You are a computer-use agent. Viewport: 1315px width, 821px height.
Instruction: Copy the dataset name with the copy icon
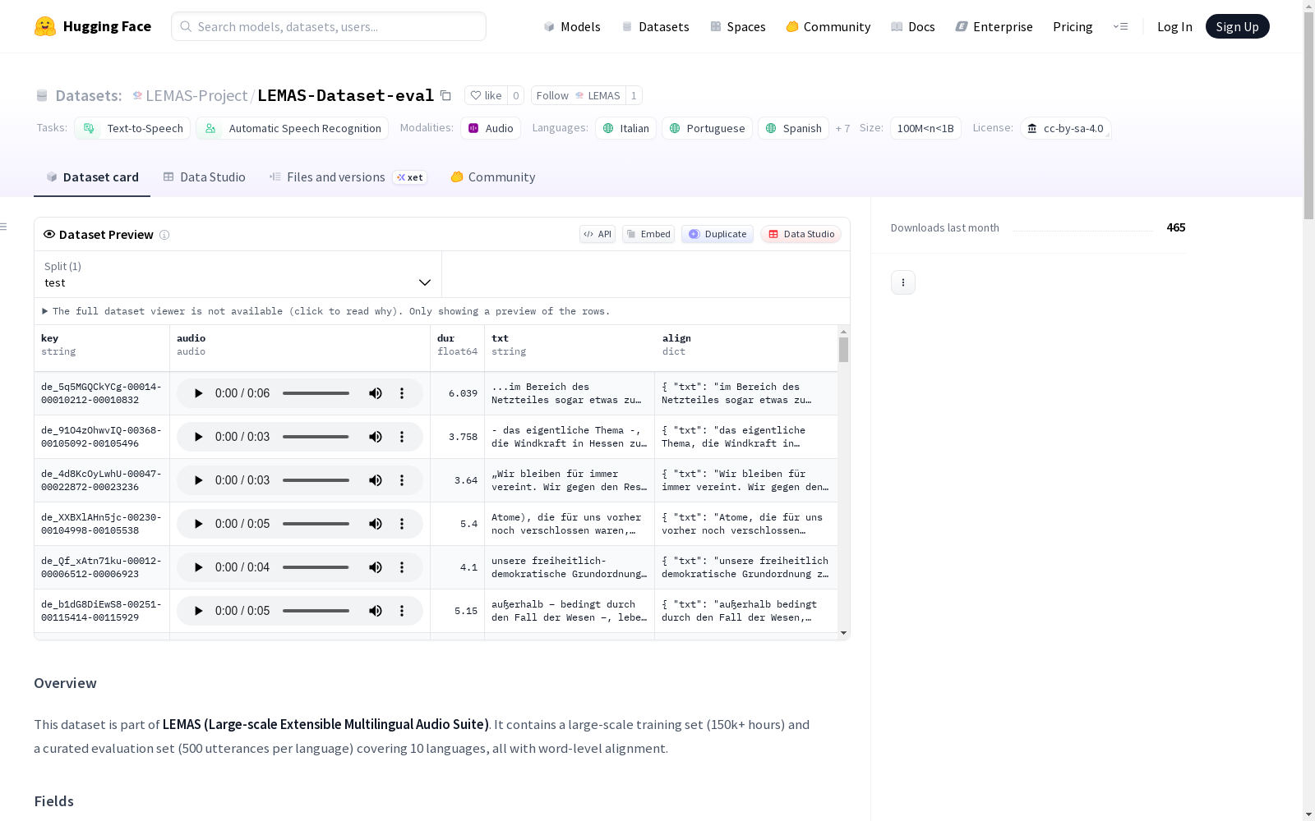point(445,95)
